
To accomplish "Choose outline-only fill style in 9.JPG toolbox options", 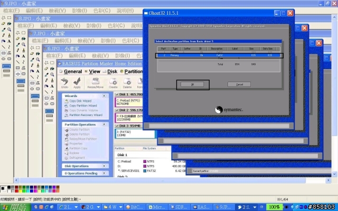I will (x=6, y=66).
